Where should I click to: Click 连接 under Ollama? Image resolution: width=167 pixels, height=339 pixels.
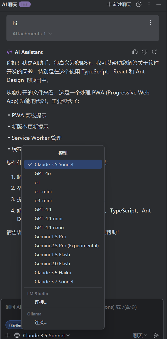pos(41,322)
